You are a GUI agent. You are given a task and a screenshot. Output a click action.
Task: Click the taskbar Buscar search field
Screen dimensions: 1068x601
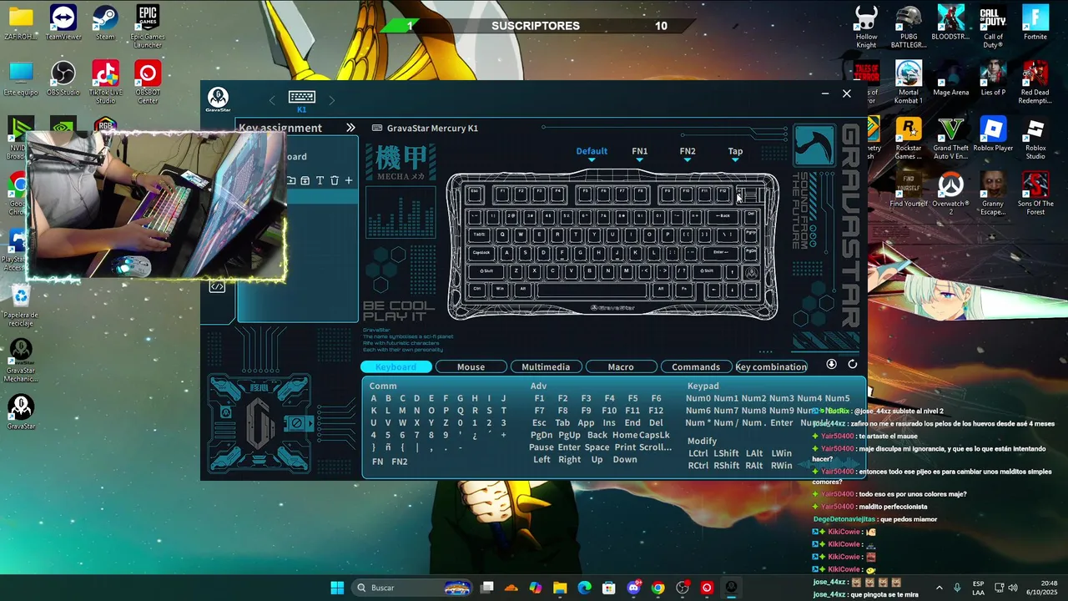click(x=413, y=588)
